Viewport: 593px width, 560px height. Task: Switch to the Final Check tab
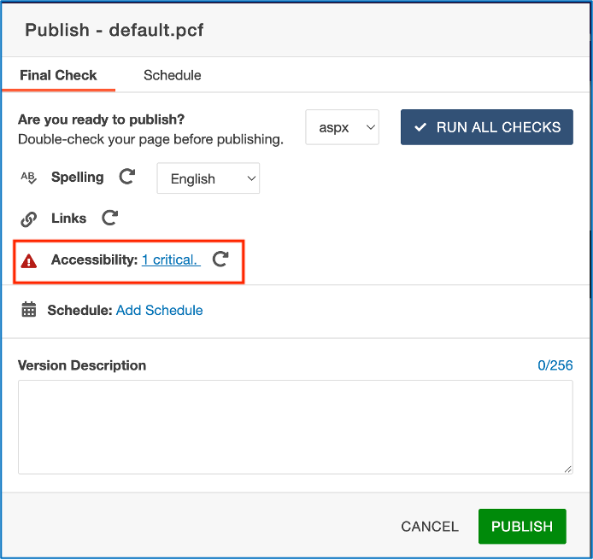(58, 75)
